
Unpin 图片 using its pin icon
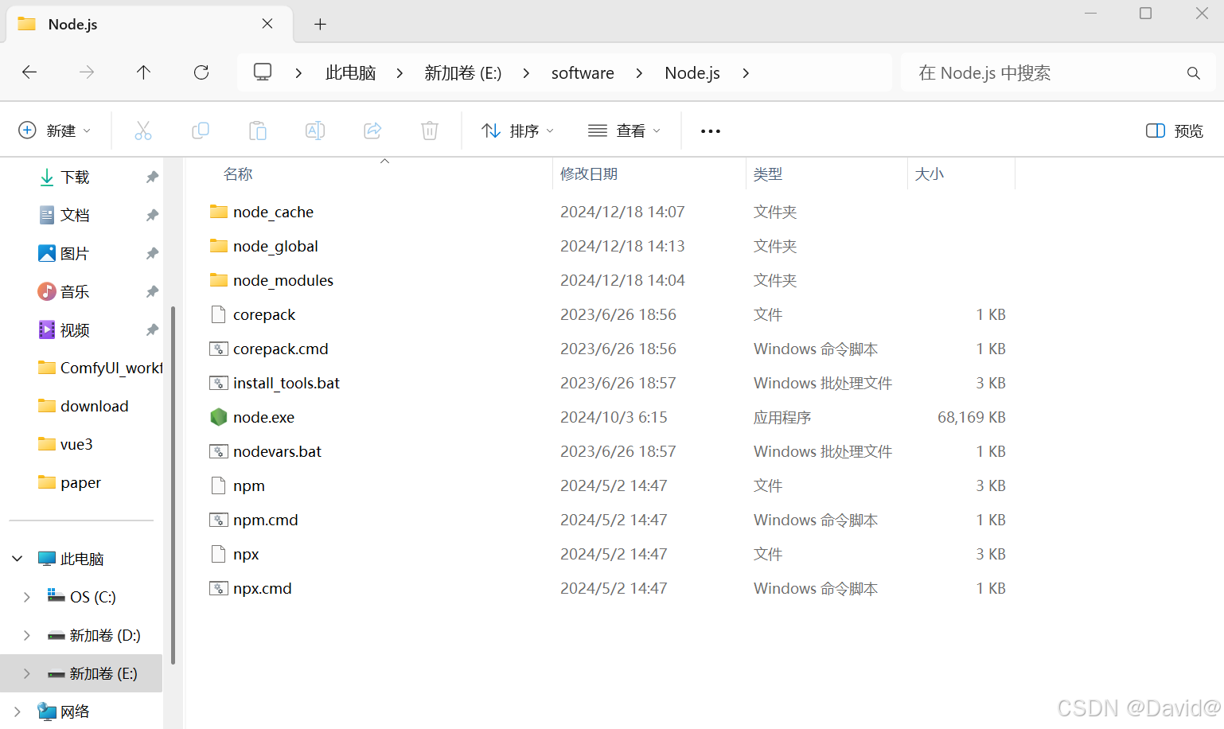[152, 253]
